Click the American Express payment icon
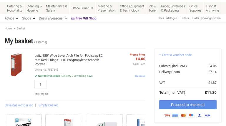Viewport: 226px width, 126px height. [x=175, y=115]
